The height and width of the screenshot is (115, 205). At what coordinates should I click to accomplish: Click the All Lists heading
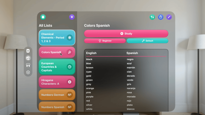coord(45,26)
